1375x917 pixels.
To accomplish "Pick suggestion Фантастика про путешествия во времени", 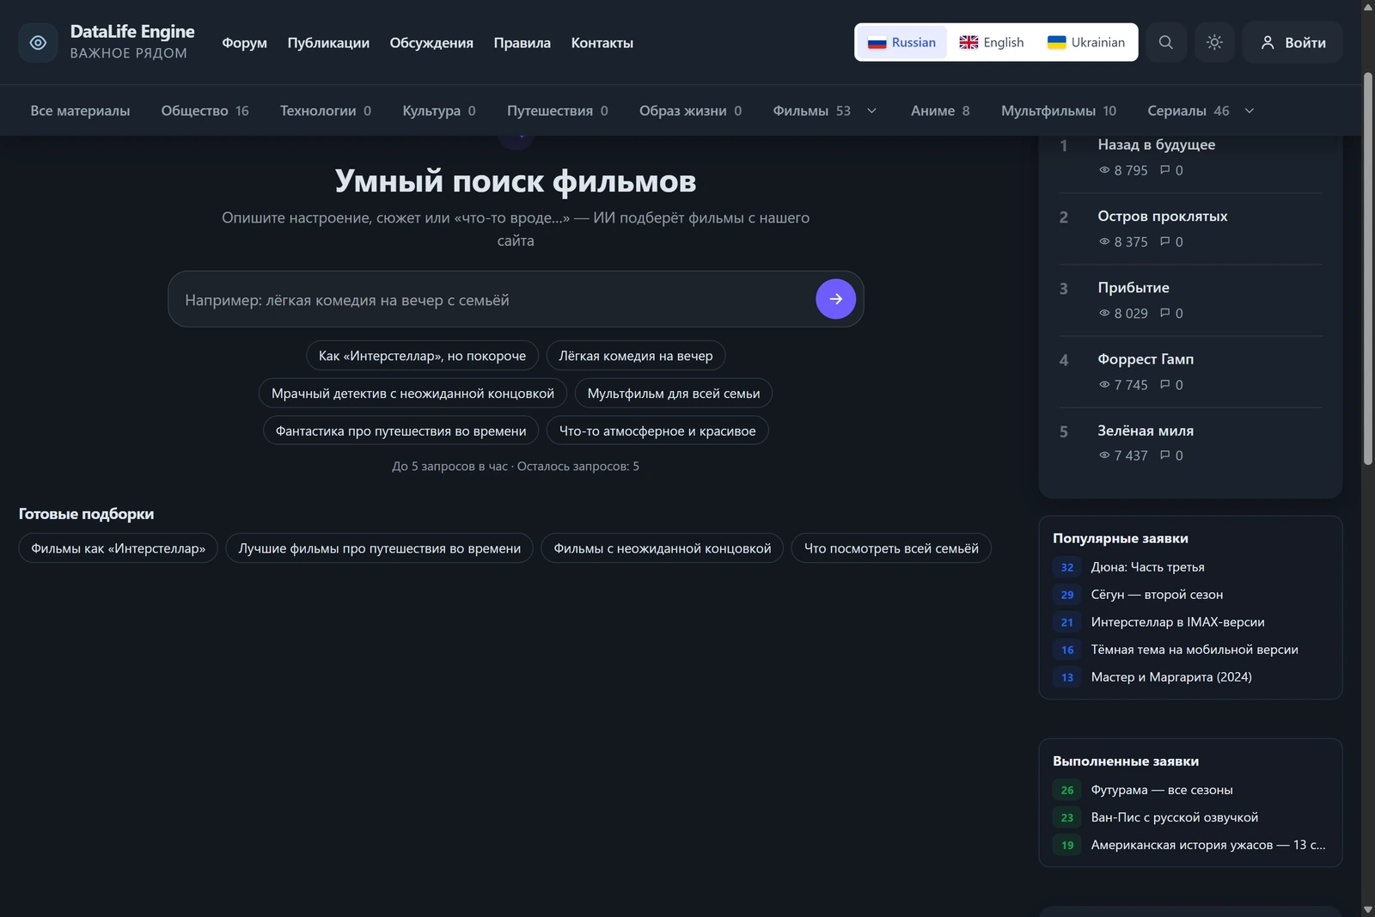I will 400,431.
